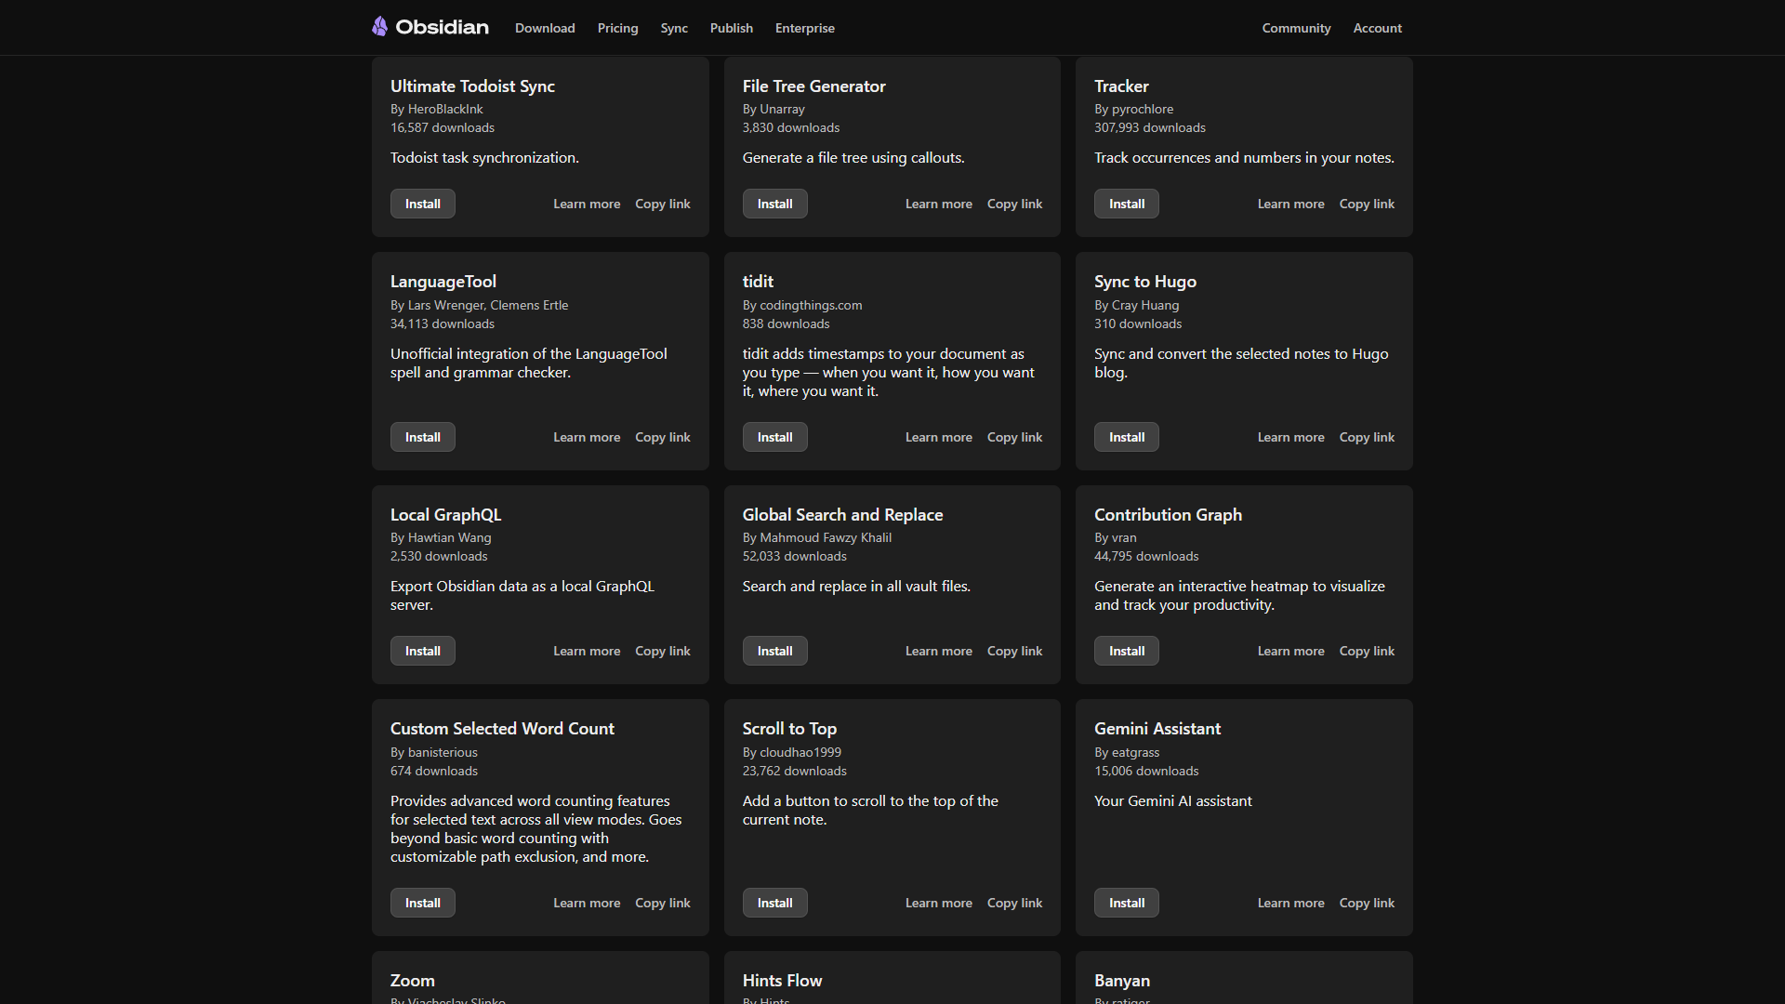Install the Tracker plugin

[1127, 204]
